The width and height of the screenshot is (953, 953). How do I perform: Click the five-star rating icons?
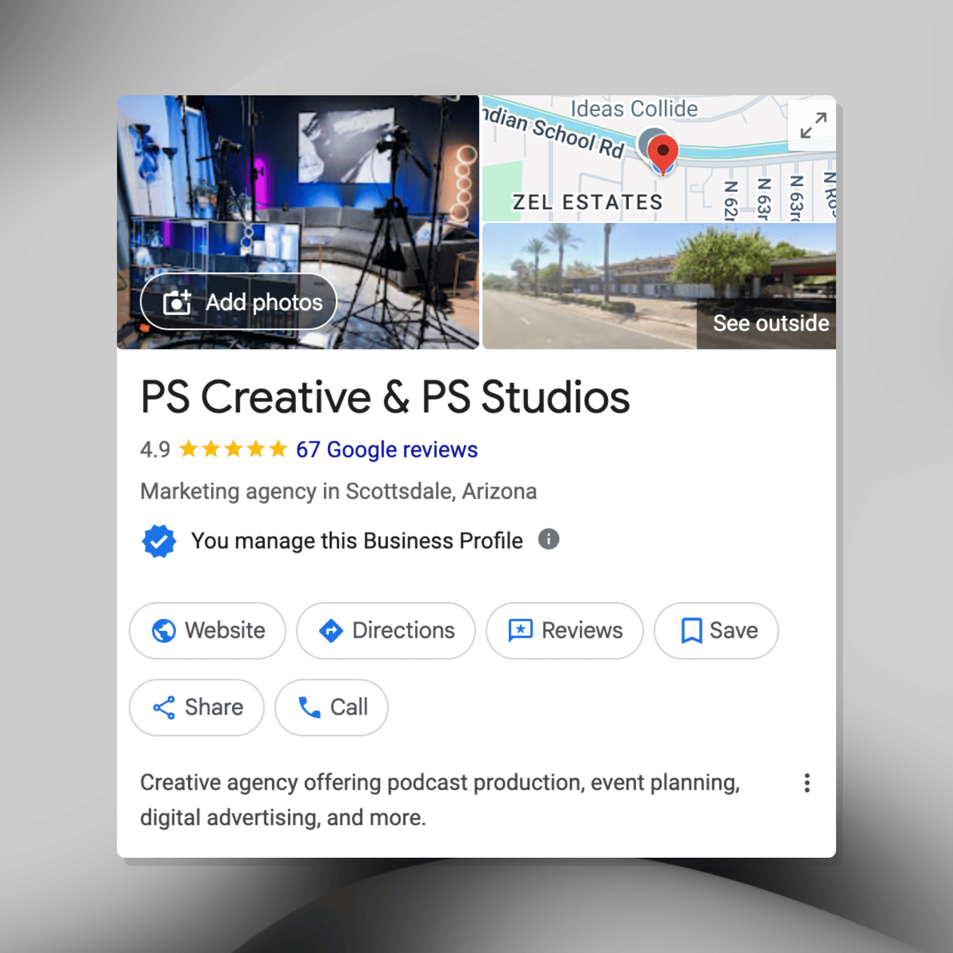pyautogui.click(x=233, y=450)
